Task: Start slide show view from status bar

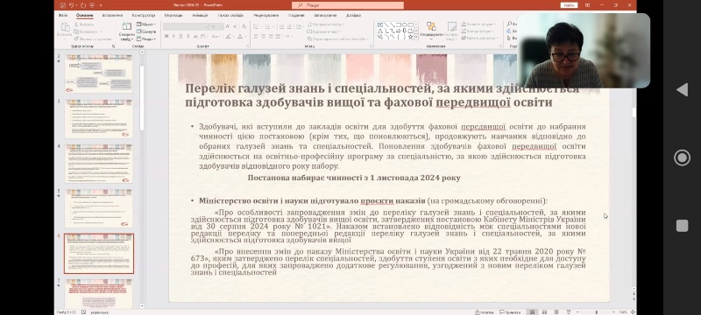Action: click(569, 311)
